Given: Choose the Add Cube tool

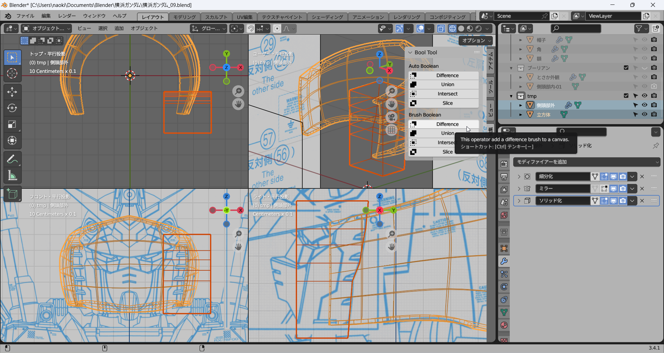Looking at the screenshot, I should 12,194.
